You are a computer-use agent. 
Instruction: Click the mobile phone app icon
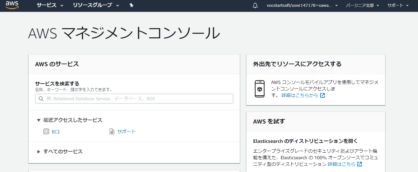(260, 88)
